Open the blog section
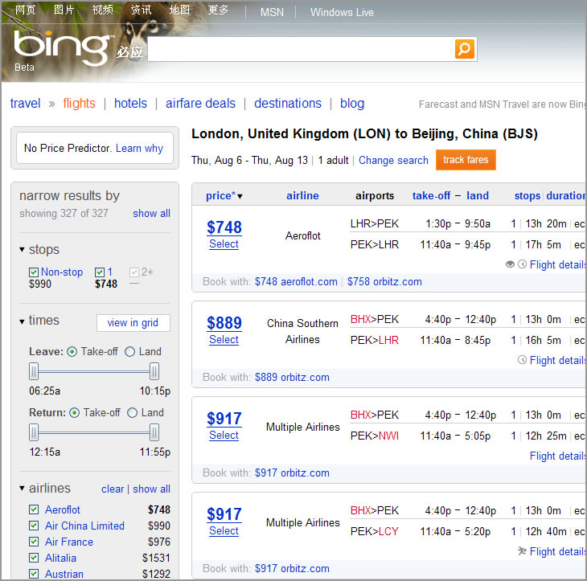 click(x=352, y=103)
